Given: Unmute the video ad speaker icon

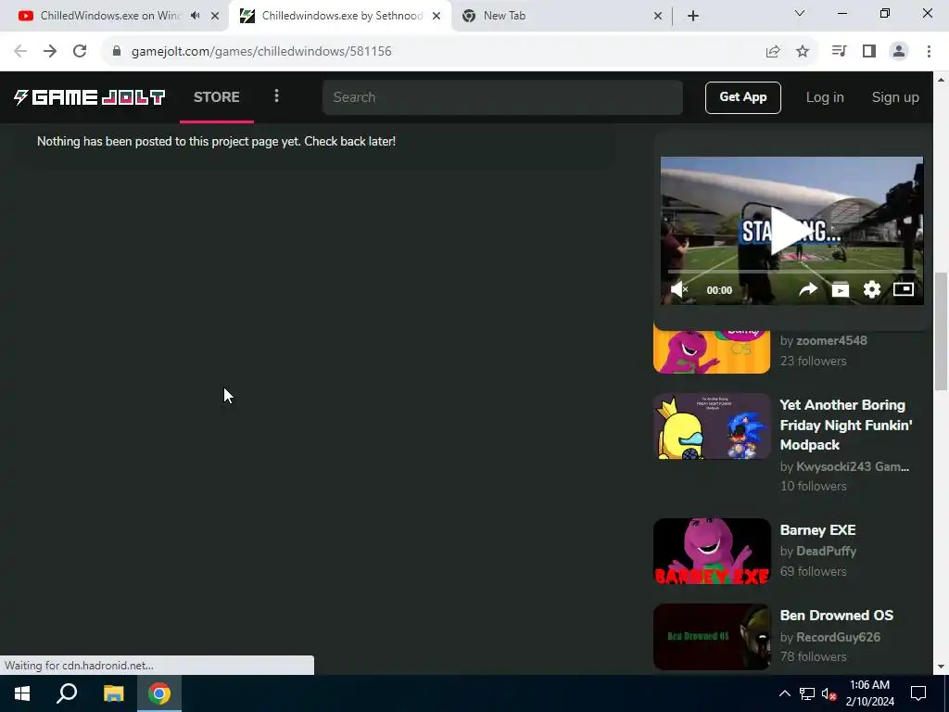Looking at the screenshot, I should [679, 289].
